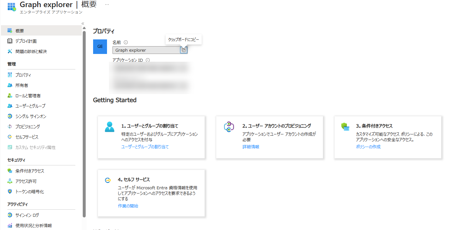Click the info icon beside アプリケーション ID
This screenshot has width=450, height=230.
[x=148, y=60]
